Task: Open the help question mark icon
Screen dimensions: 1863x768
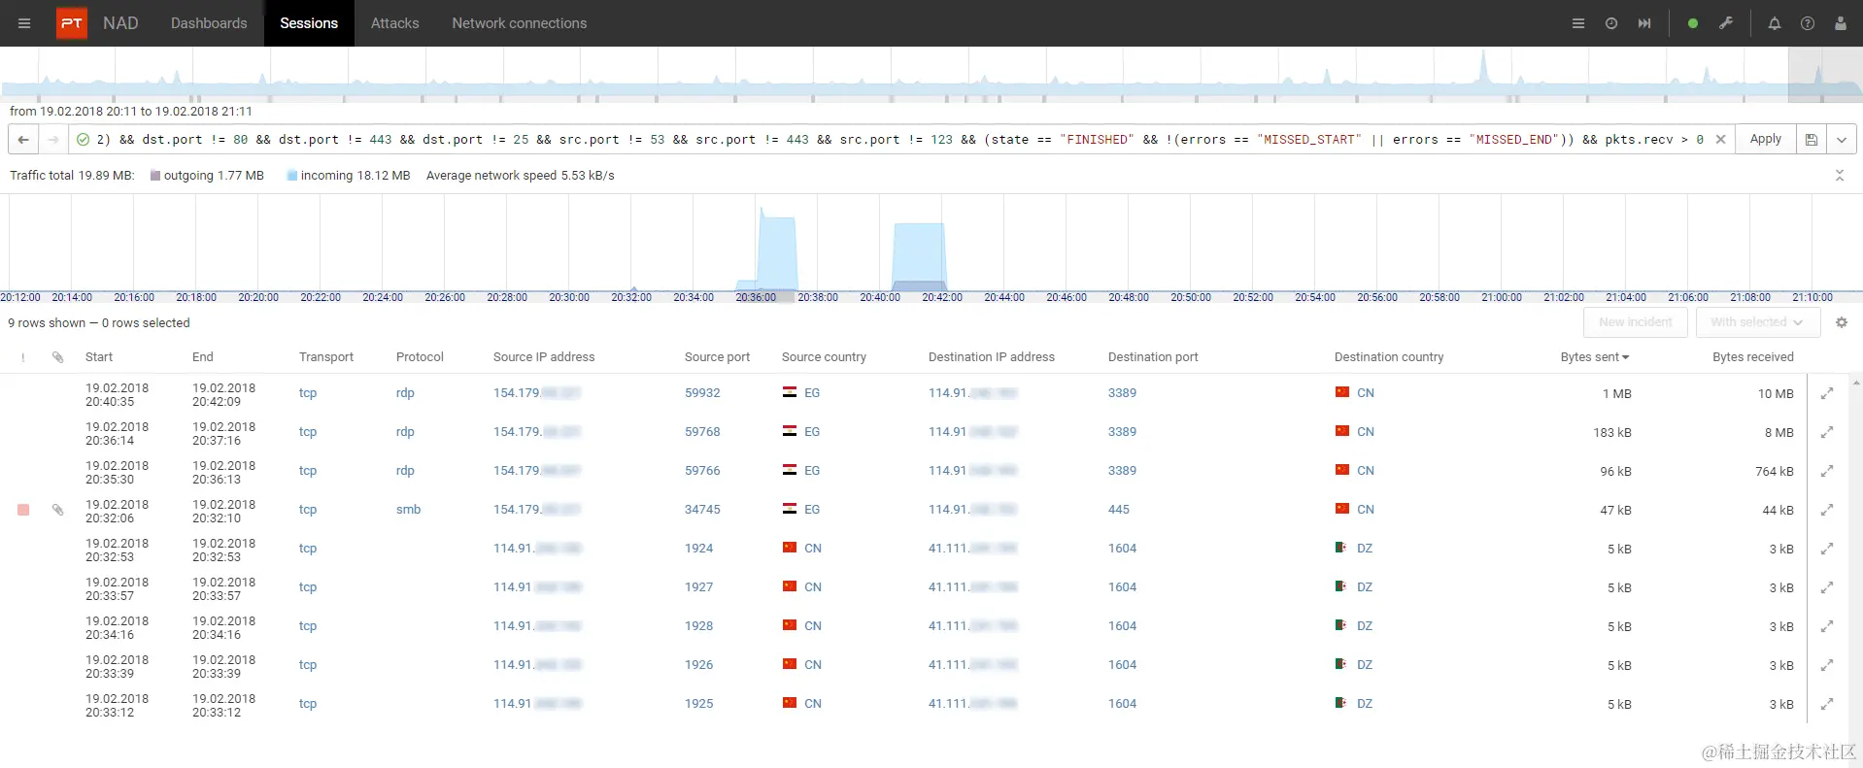Action: [1808, 23]
